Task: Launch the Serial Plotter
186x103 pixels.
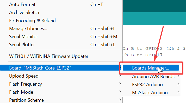Action: [61, 45]
